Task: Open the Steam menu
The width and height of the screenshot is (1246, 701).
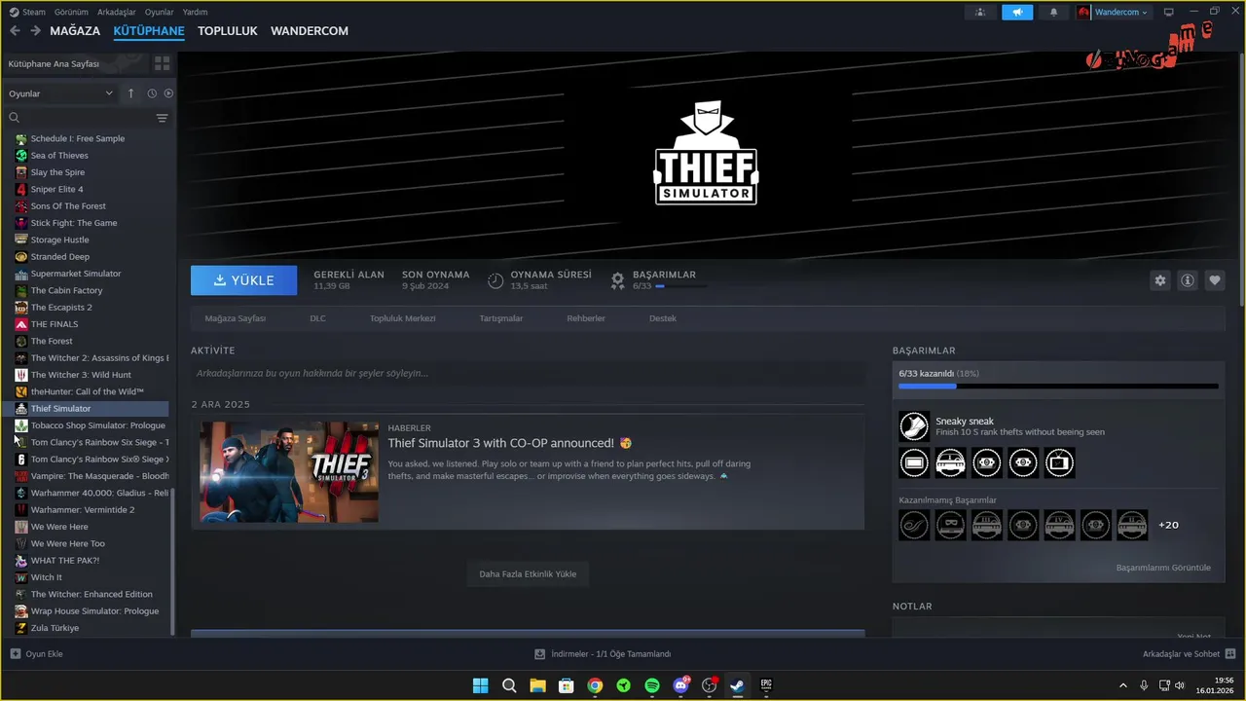Action: [28, 12]
